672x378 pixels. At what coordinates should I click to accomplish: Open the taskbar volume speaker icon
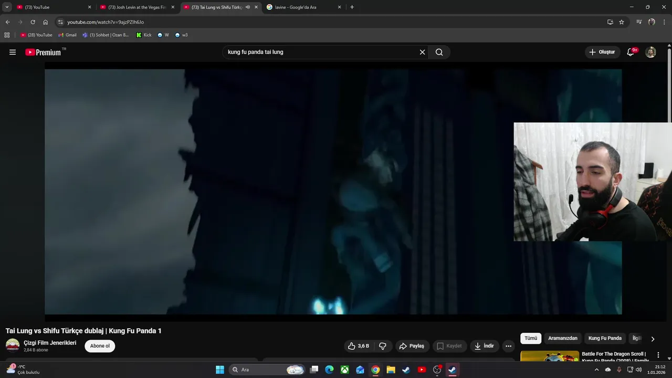(x=638, y=370)
